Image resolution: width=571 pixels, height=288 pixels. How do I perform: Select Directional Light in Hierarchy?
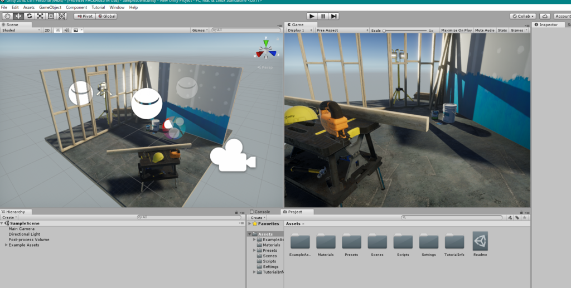[25, 234]
